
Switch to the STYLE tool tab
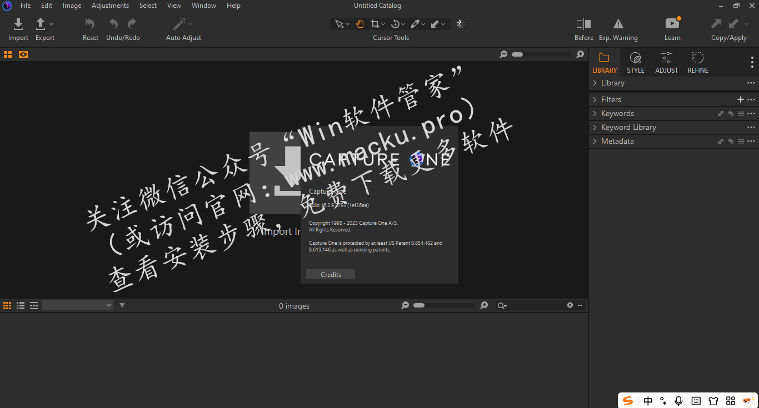635,62
